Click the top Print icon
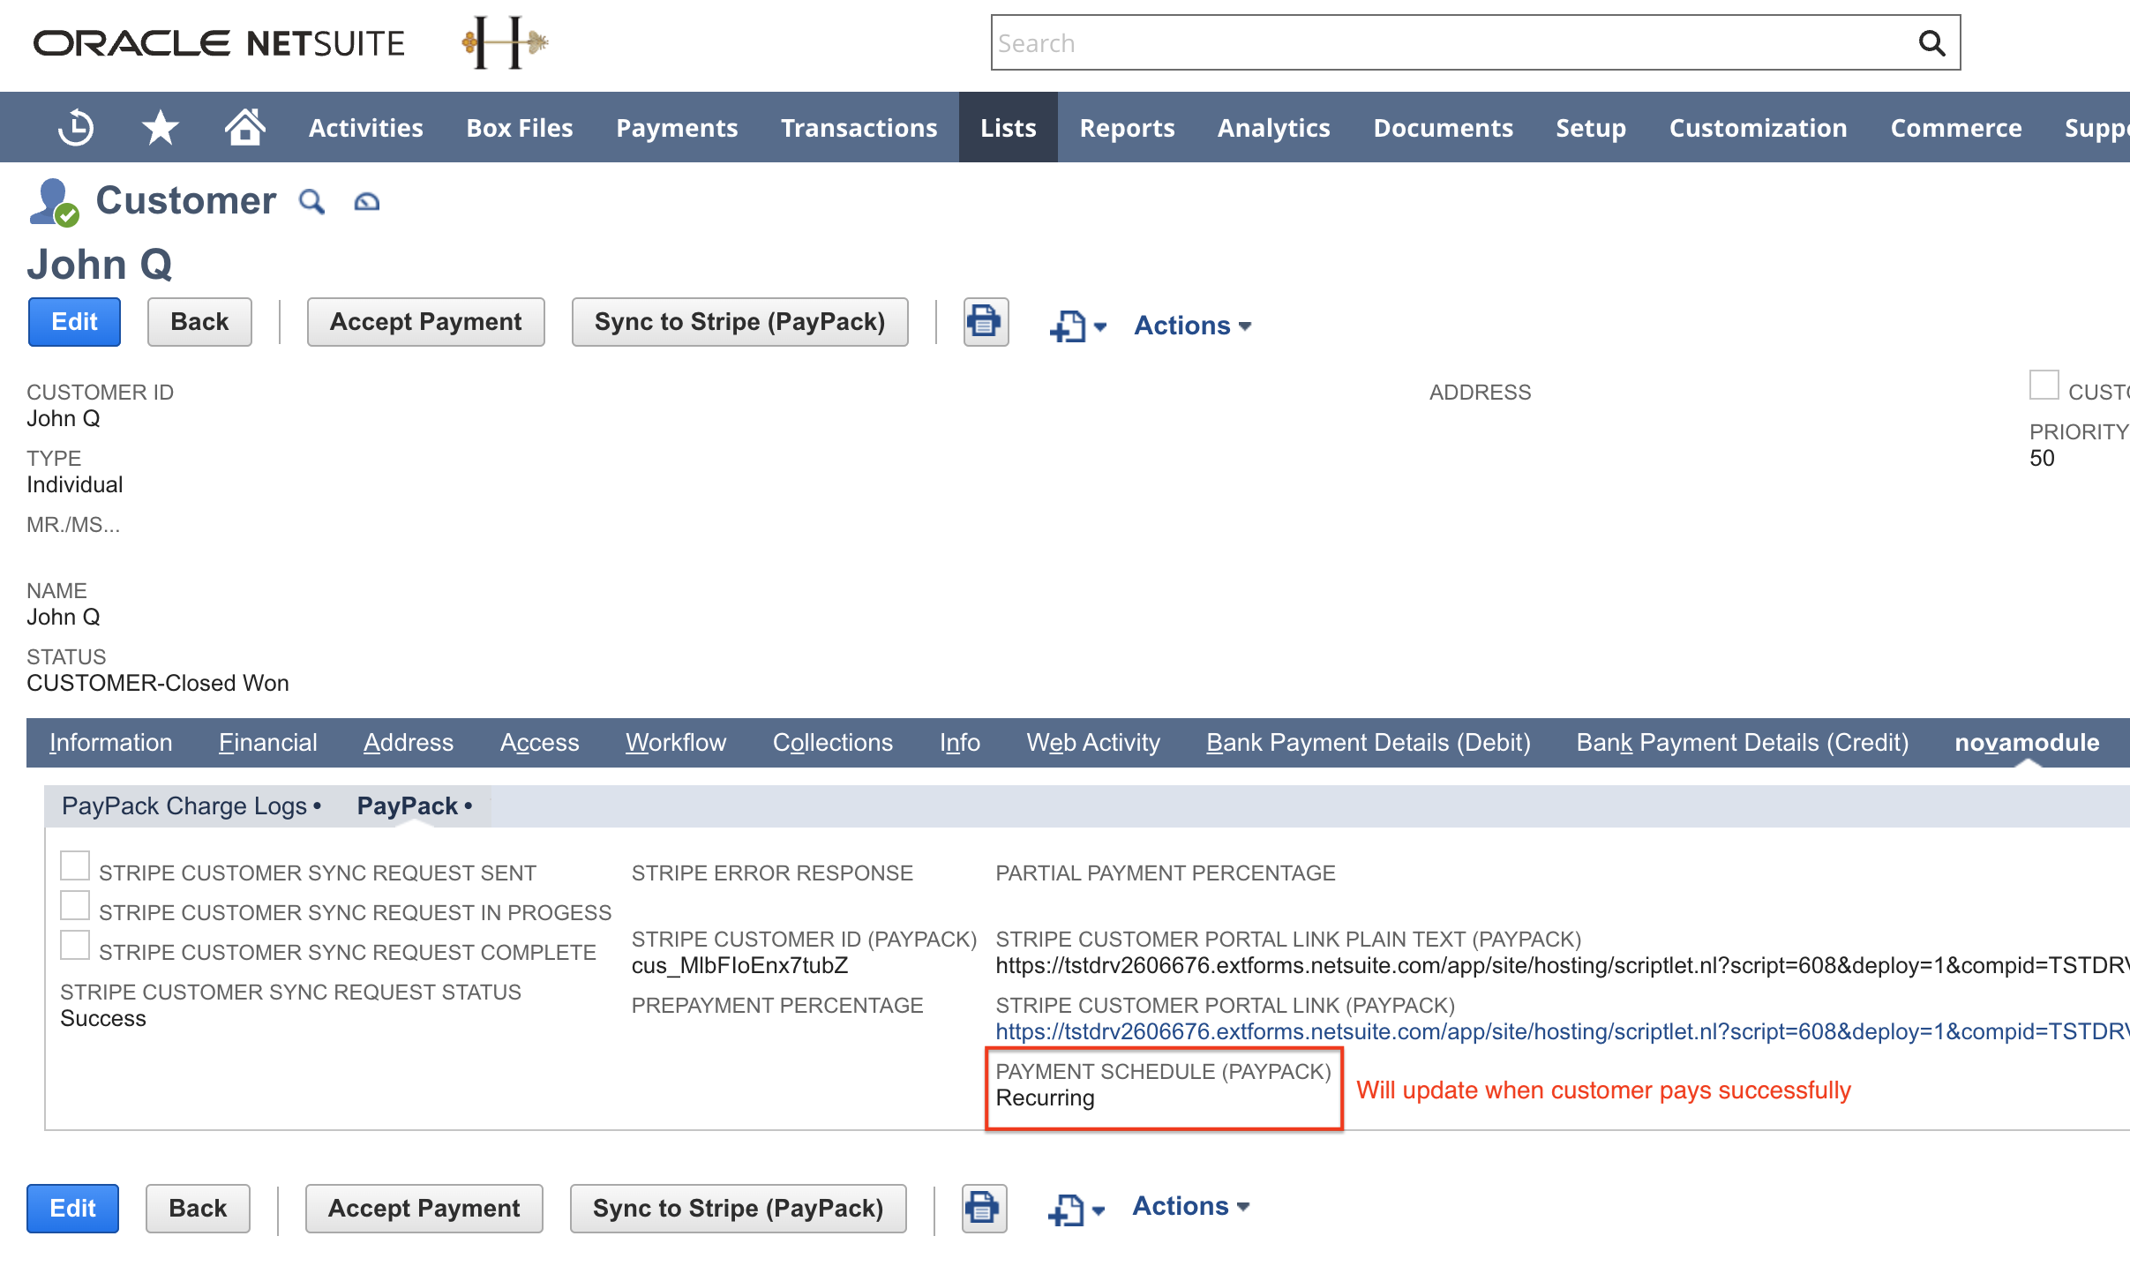 click(985, 322)
